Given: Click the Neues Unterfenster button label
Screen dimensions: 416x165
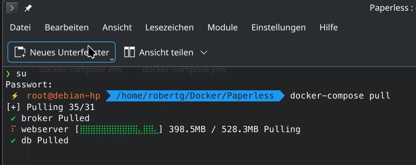Looking at the screenshot, I should [69, 52].
